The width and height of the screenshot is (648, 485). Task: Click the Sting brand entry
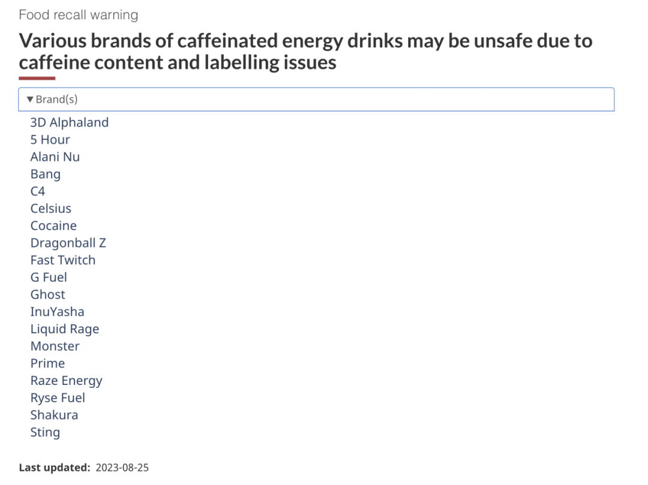tap(45, 432)
